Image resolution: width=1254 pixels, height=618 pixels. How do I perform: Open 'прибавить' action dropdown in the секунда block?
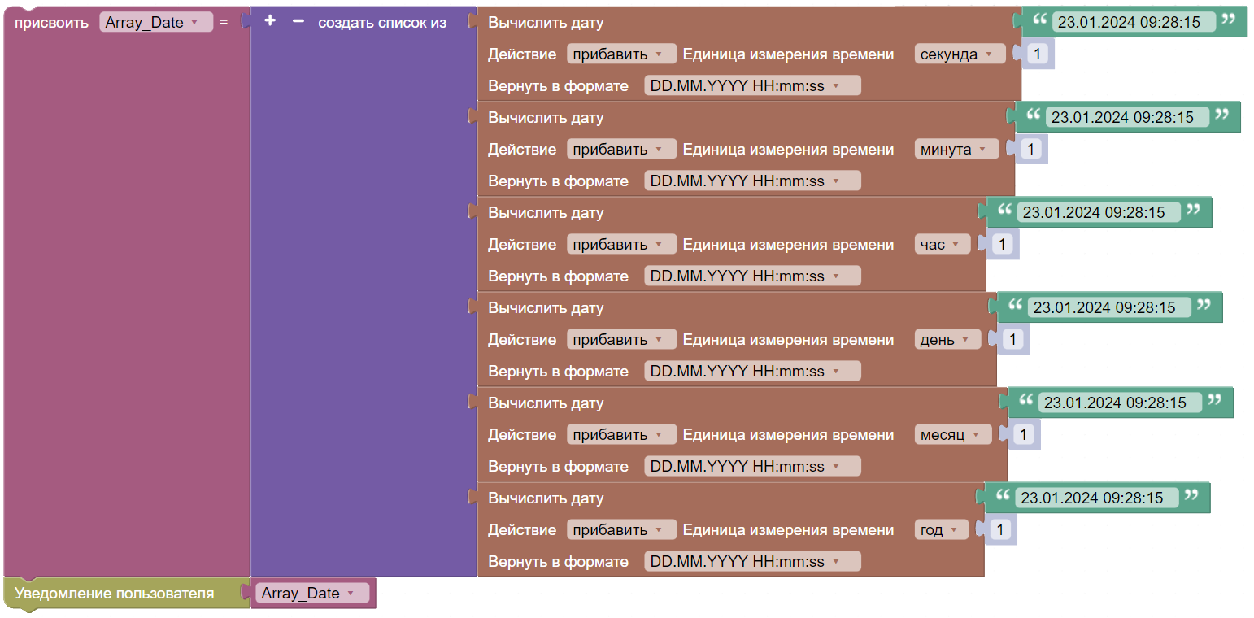pyautogui.click(x=621, y=54)
